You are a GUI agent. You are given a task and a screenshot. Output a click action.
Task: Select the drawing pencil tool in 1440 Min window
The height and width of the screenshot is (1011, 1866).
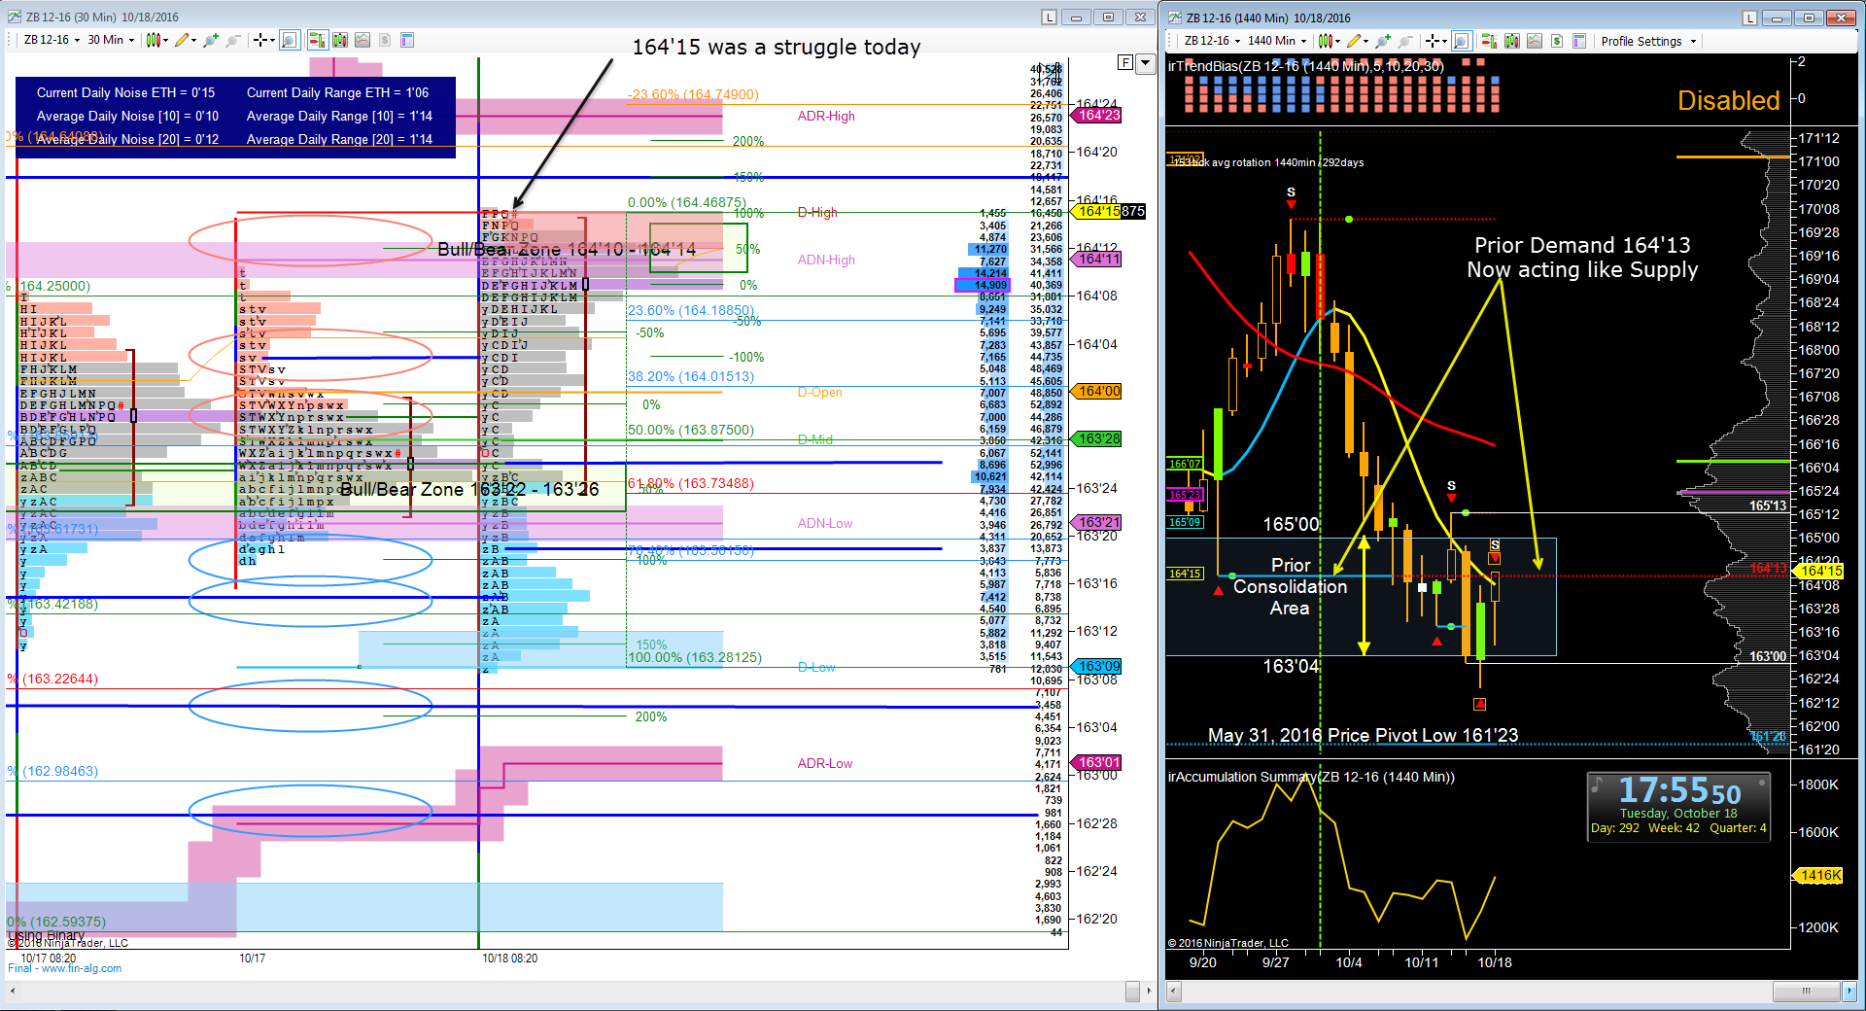(x=1355, y=41)
